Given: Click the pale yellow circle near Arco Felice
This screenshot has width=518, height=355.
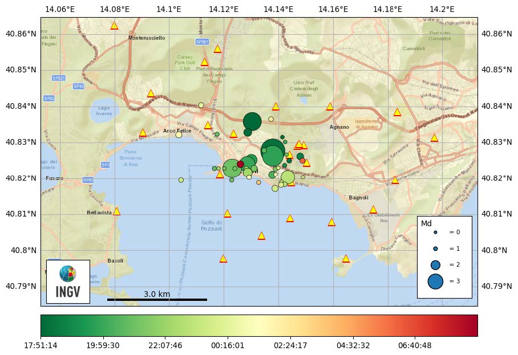Looking at the screenshot, I should (x=179, y=134).
